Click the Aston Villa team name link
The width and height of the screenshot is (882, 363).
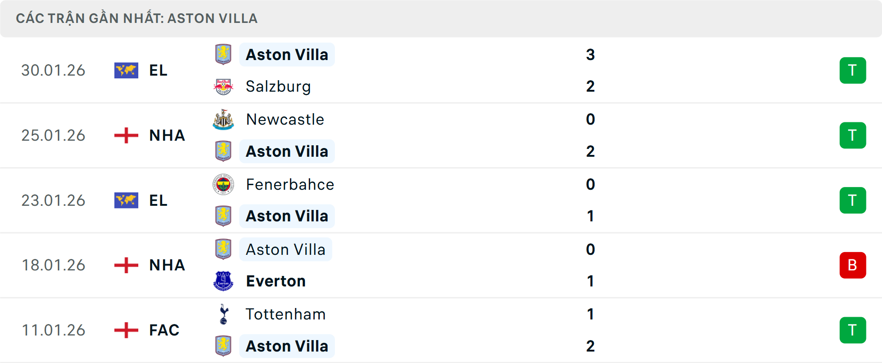[287, 54]
